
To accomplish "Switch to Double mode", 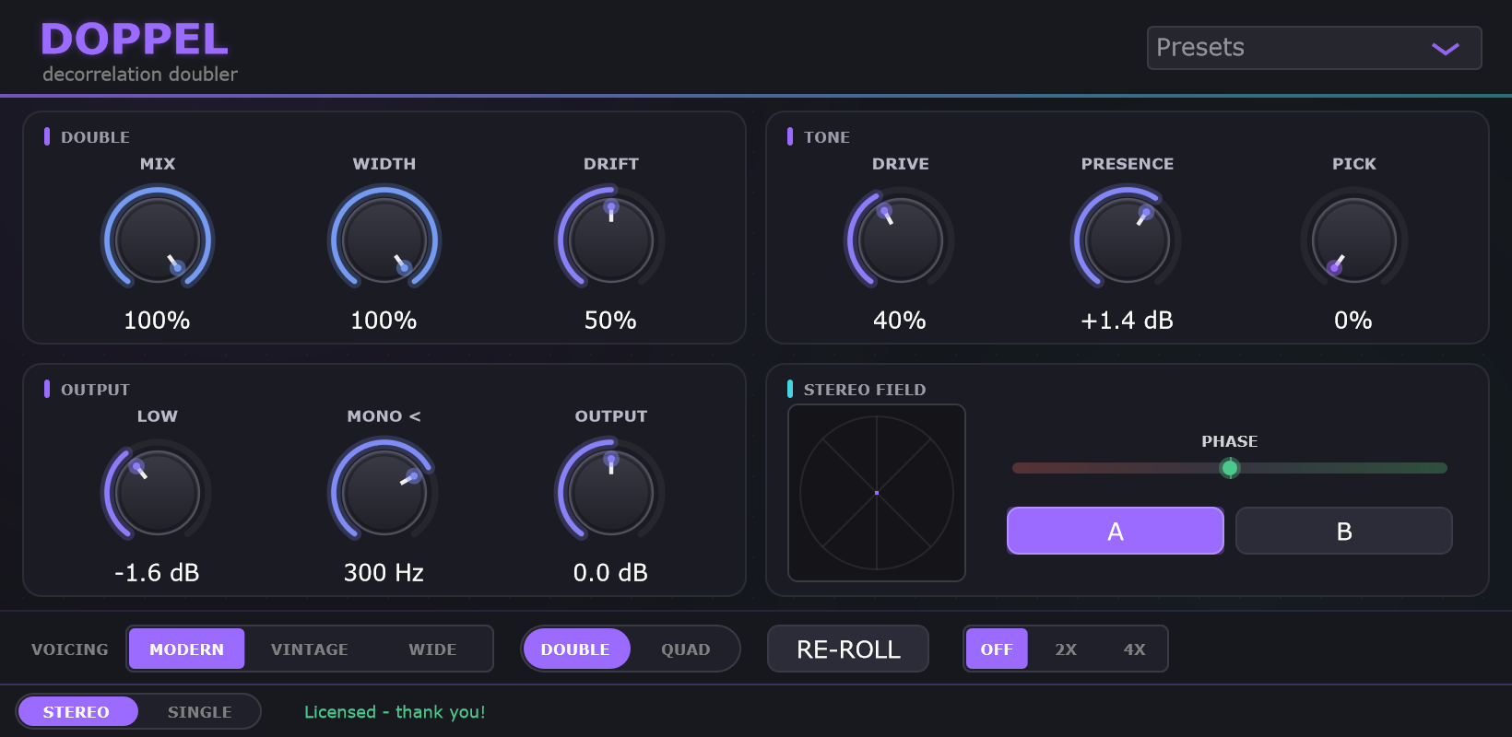I will 575,649.
